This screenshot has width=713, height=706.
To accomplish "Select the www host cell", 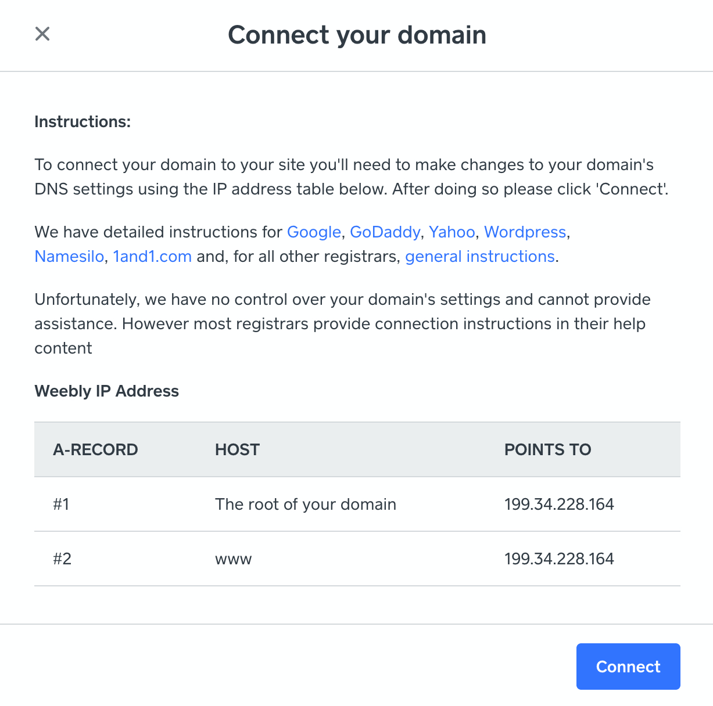I will [x=233, y=560].
